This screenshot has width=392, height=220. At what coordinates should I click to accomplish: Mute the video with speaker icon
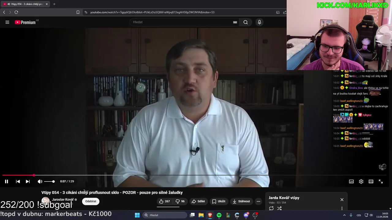pyautogui.click(x=40, y=182)
